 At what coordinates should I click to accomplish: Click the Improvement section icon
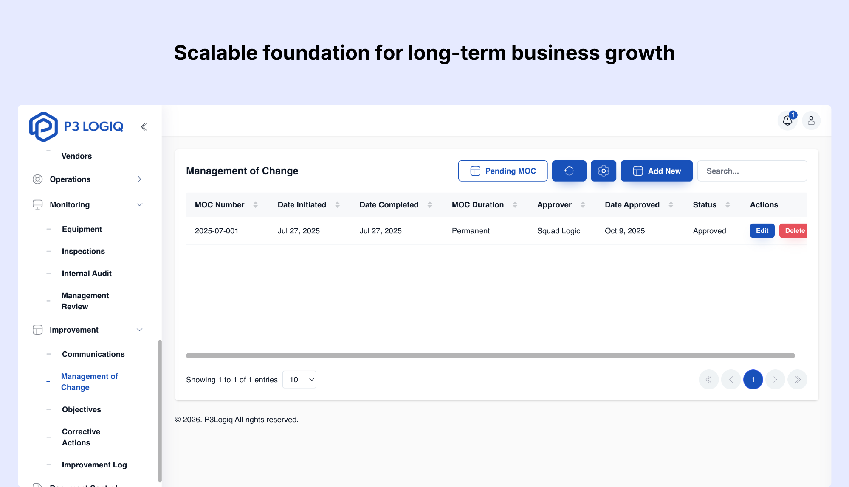coord(38,330)
